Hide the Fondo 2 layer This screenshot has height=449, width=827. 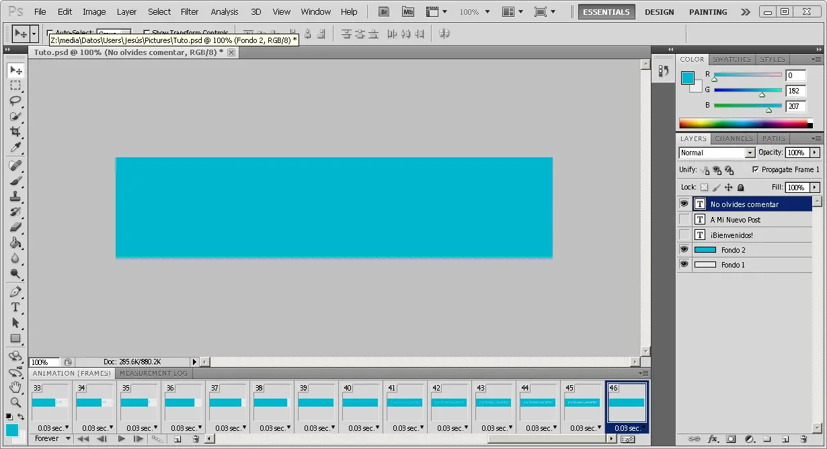pyautogui.click(x=684, y=249)
